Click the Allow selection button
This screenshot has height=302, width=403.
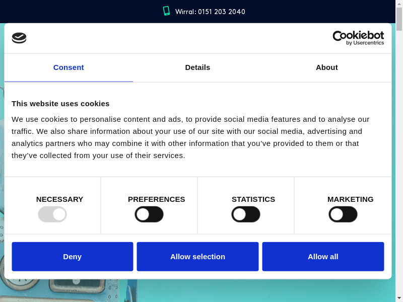(197, 257)
